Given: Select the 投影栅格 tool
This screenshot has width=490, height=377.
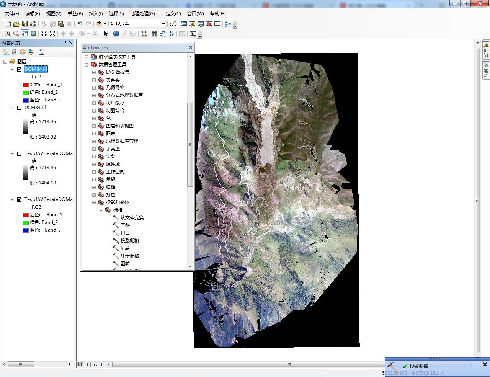Looking at the screenshot, I should coord(130,241).
